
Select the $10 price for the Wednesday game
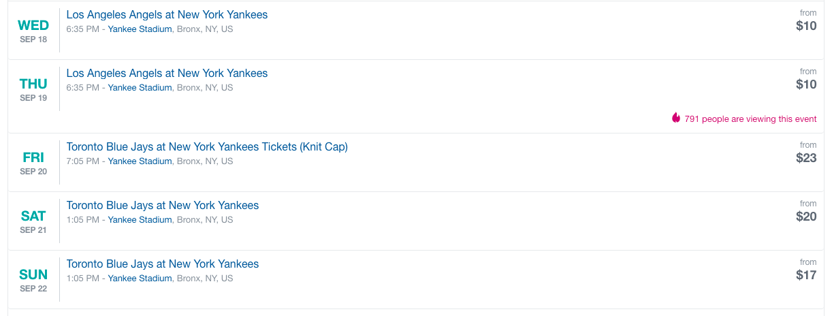tap(806, 26)
